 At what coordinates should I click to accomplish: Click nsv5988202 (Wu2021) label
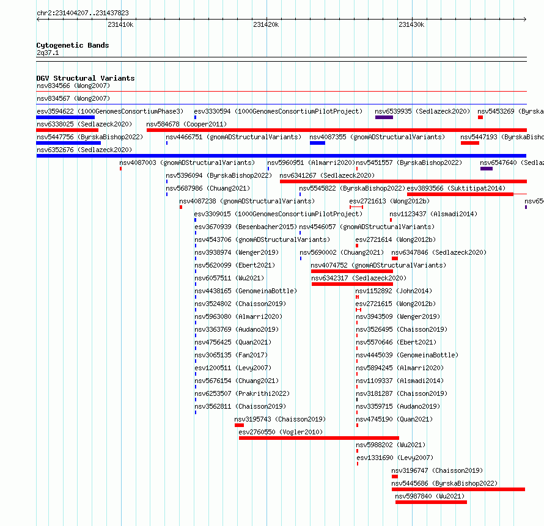391,445
